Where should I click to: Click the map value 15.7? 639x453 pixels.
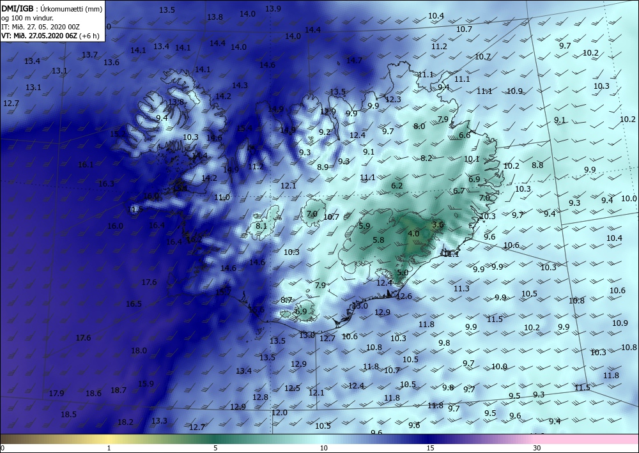point(223,292)
